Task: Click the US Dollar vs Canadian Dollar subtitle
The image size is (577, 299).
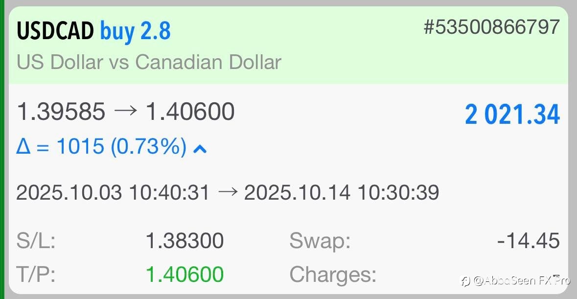Action: [x=149, y=63]
